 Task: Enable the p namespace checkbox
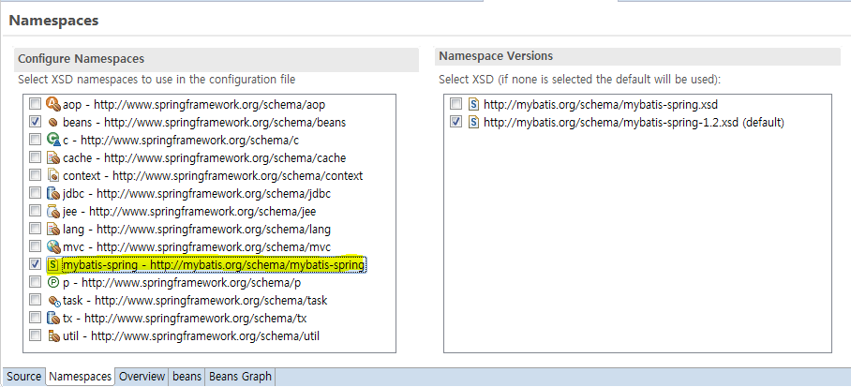point(35,282)
